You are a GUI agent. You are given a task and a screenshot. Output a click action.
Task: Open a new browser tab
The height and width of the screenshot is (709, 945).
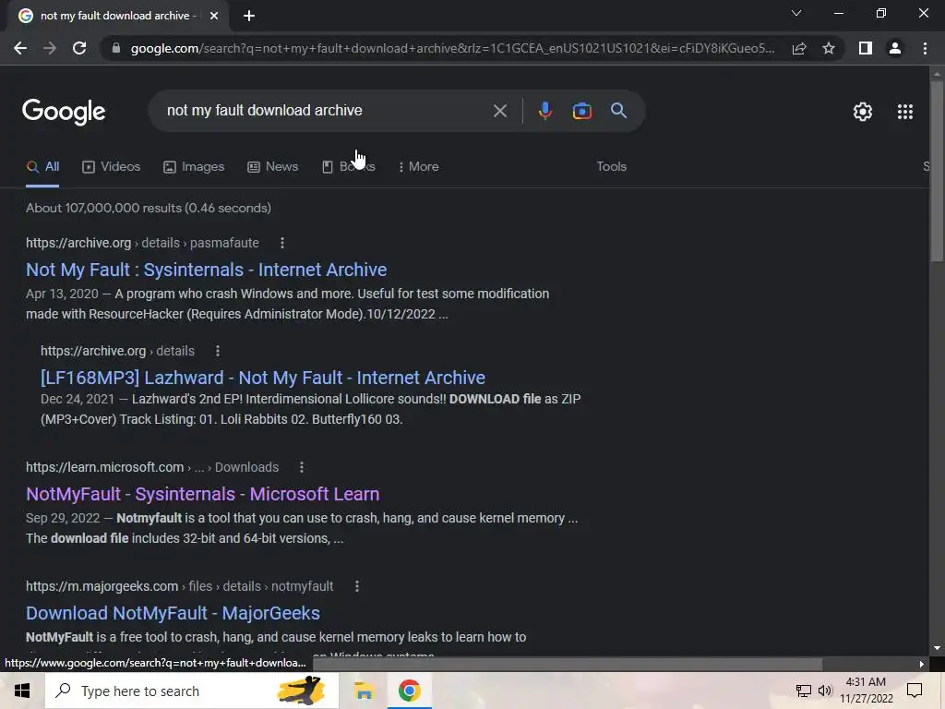(249, 16)
